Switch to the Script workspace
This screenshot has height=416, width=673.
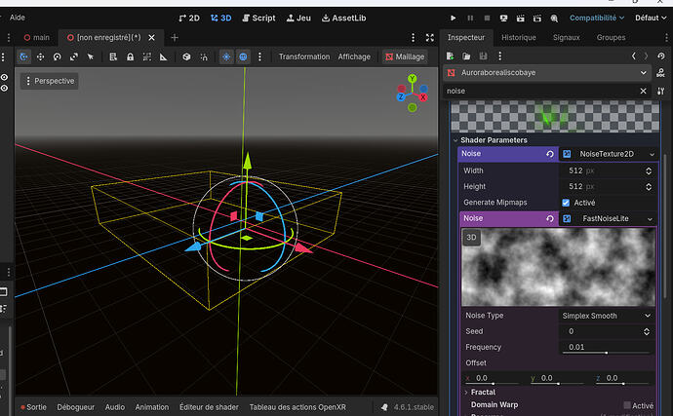point(257,18)
